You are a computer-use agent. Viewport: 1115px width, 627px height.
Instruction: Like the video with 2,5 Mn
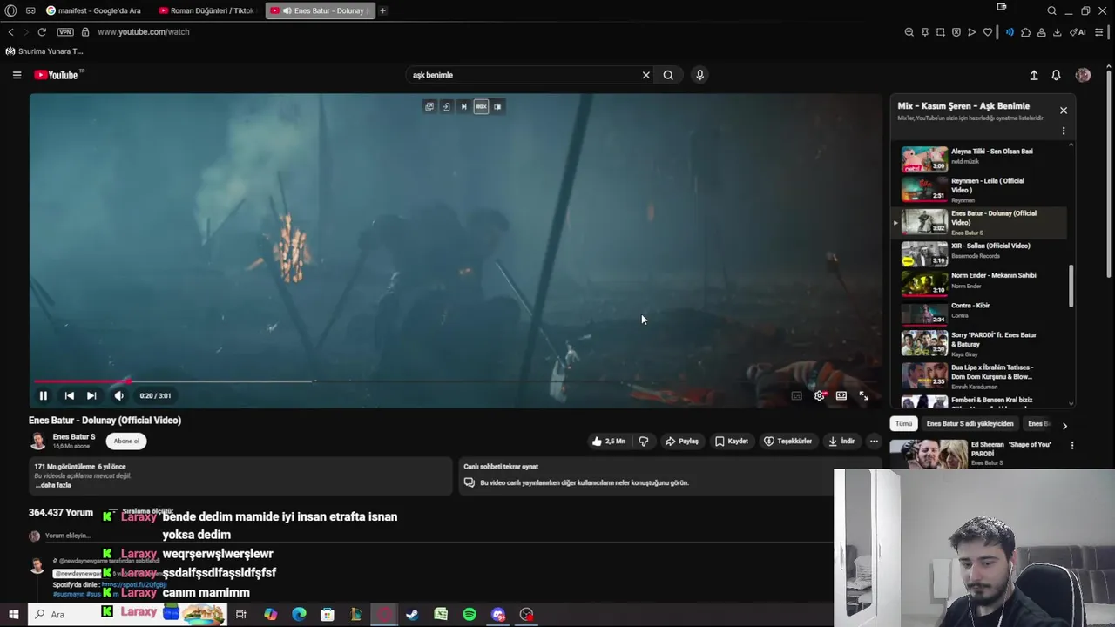click(x=609, y=442)
